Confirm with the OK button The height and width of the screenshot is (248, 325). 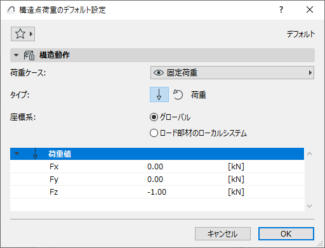click(286, 233)
